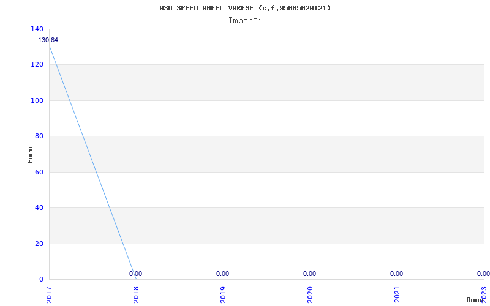This screenshot has width=490, height=306.
Task: Click the 0 y-axis tick label
Action: (41, 279)
